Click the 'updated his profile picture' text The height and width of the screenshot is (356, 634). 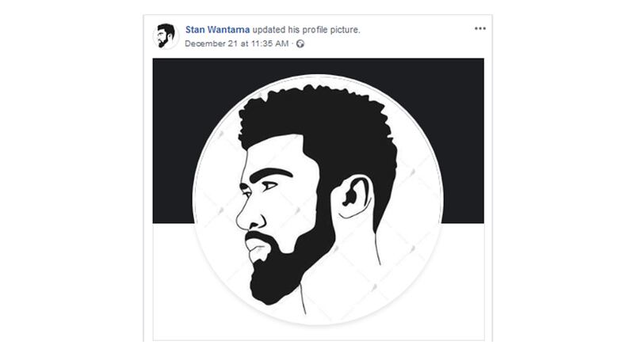[x=306, y=30]
